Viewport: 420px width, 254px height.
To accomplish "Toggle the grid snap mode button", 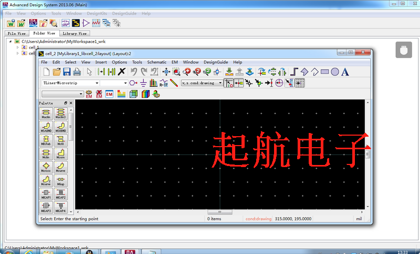I will tap(300, 83).
